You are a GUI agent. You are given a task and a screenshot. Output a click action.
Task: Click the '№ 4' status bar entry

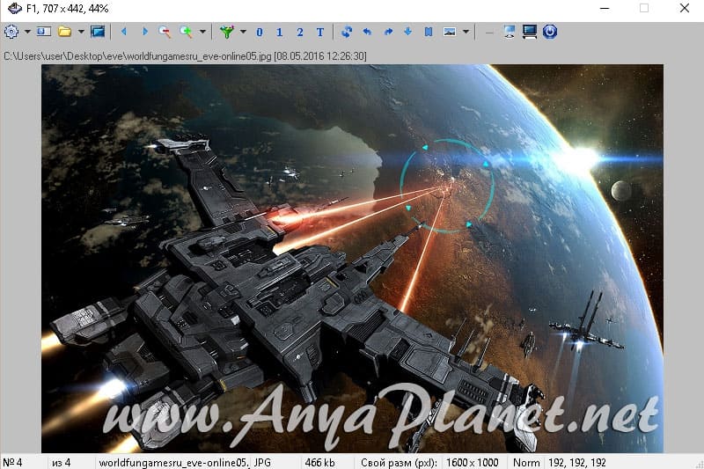click(x=12, y=462)
